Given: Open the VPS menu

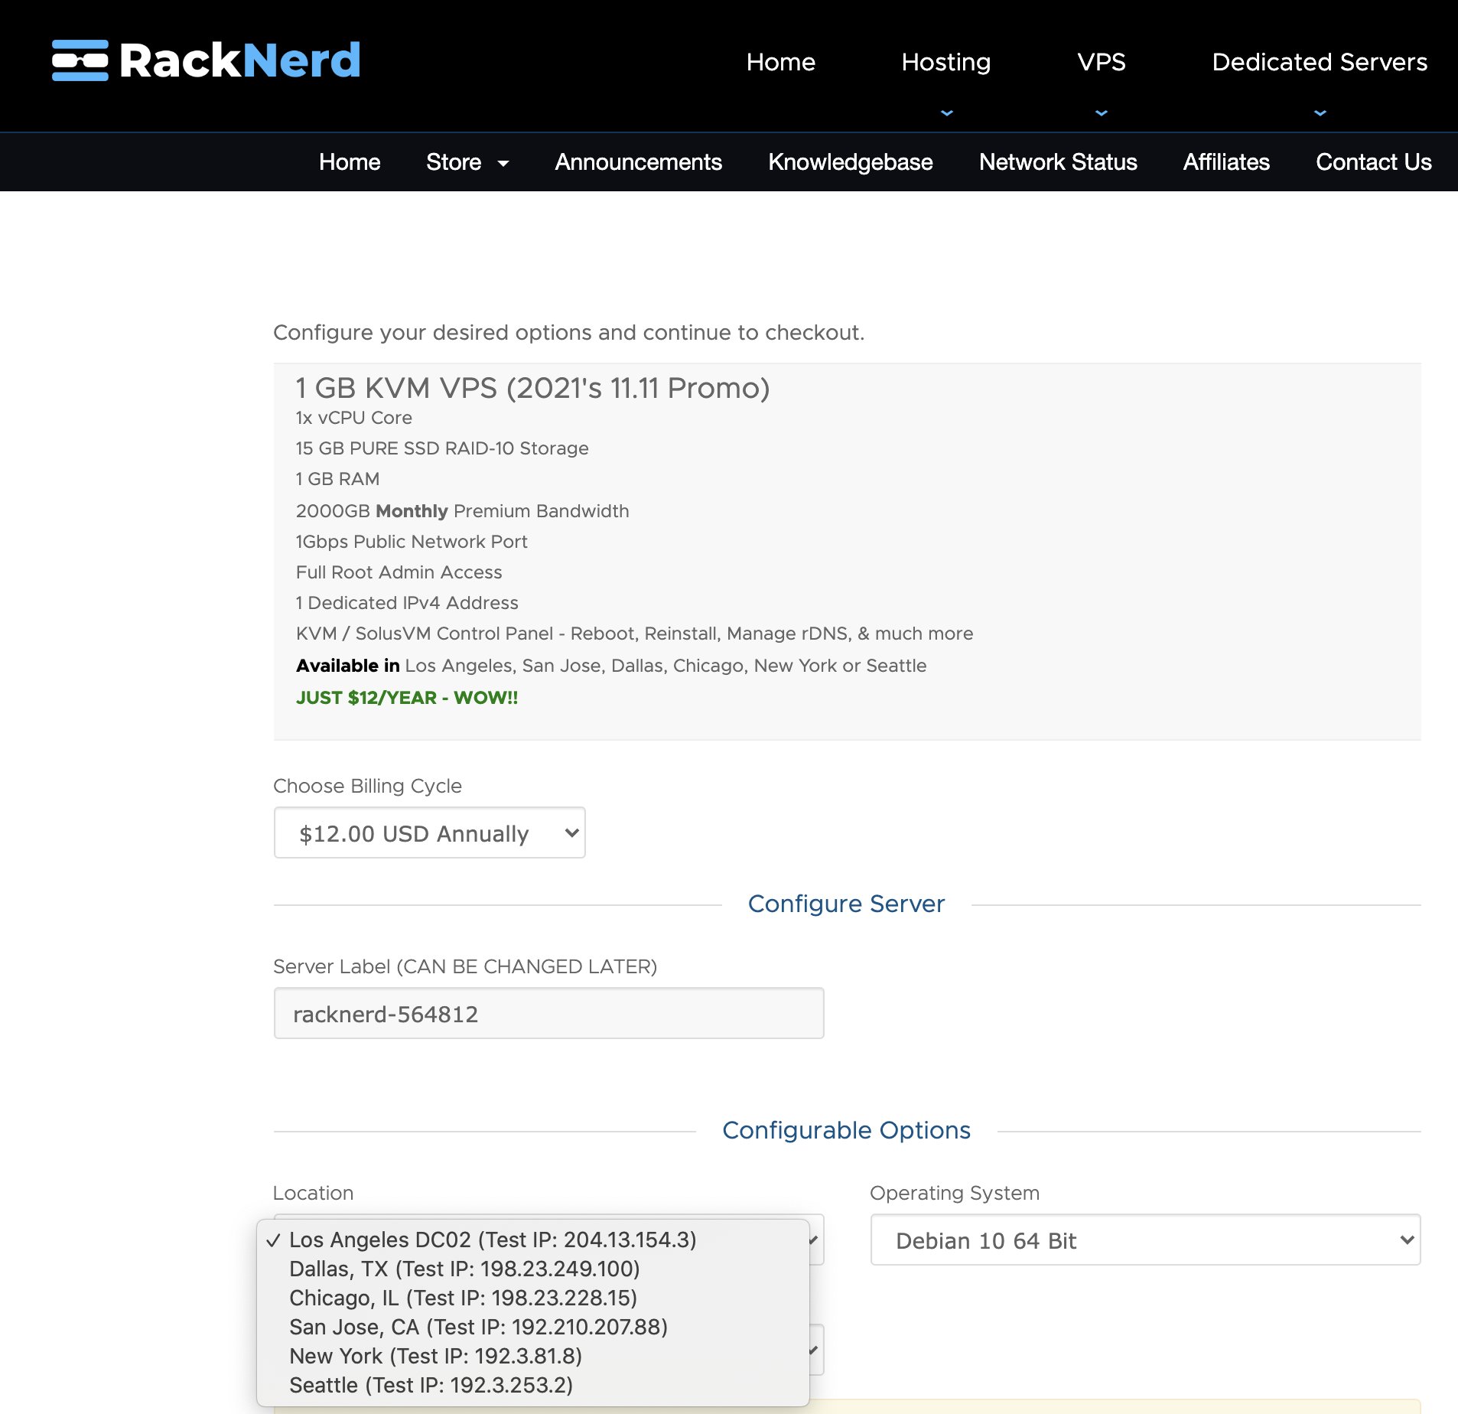Looking at the screenshot, I should coord(1101,62).
